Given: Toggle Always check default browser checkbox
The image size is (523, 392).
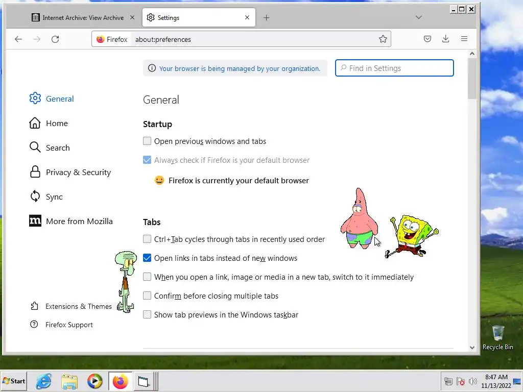Looking at the screenshot, I should click(x=147, y=160).
